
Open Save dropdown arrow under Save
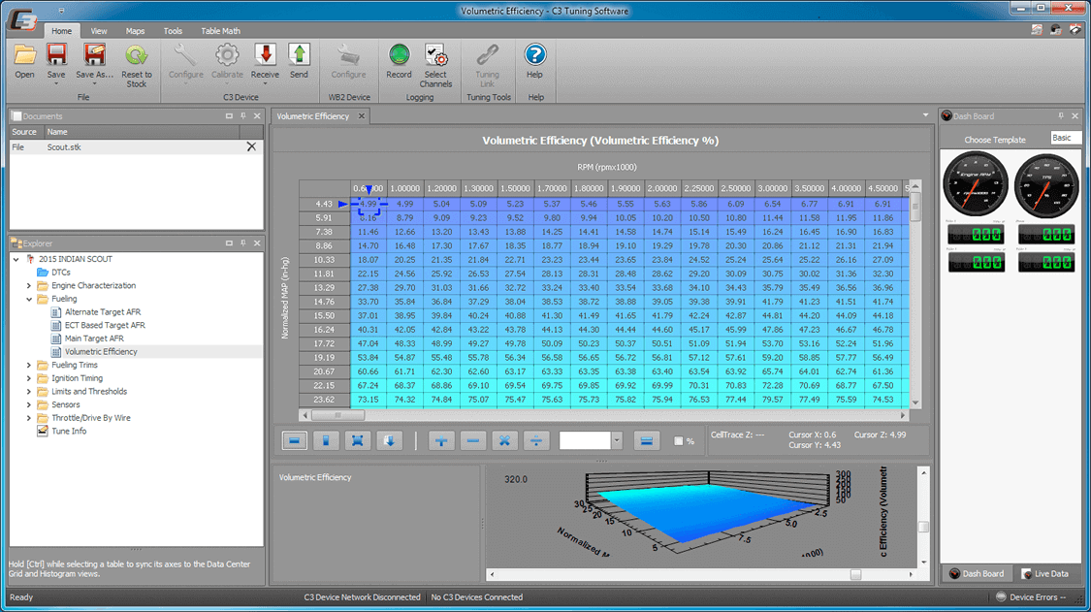(x=56, y=84)
